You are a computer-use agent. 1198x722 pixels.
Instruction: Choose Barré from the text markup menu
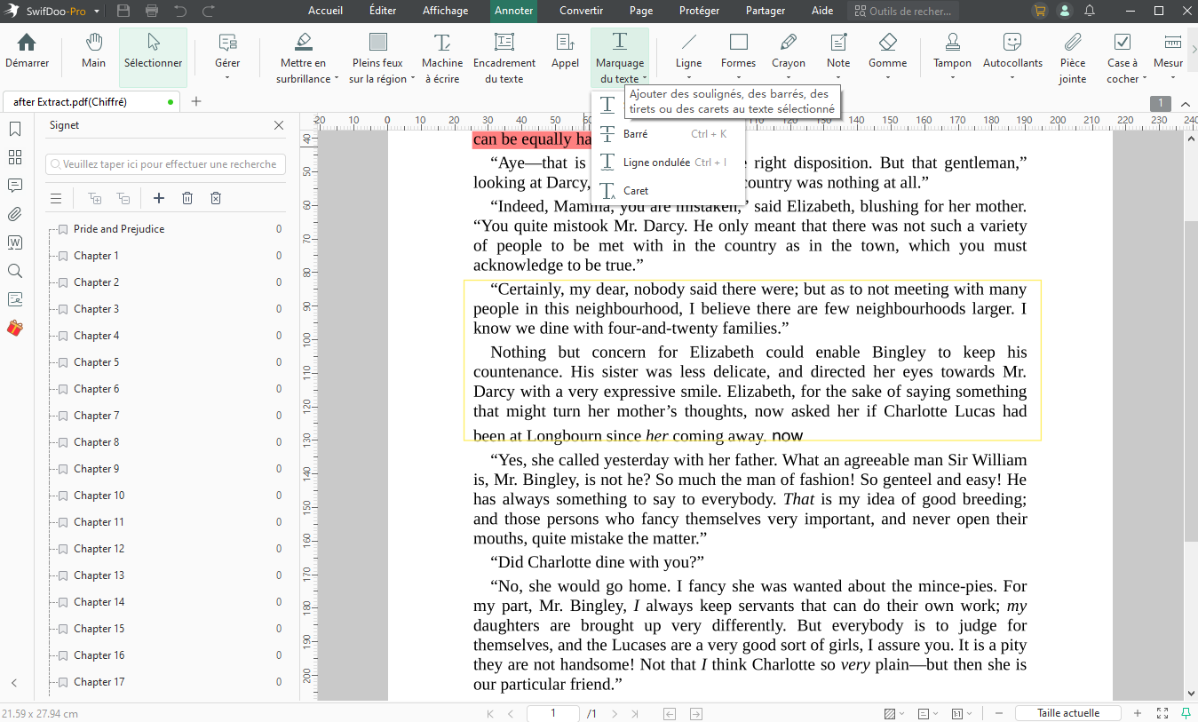(x=636, y=133)
